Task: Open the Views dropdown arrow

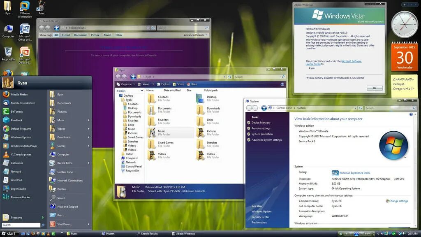Action: pyautogui.click(x=153, y=84)
